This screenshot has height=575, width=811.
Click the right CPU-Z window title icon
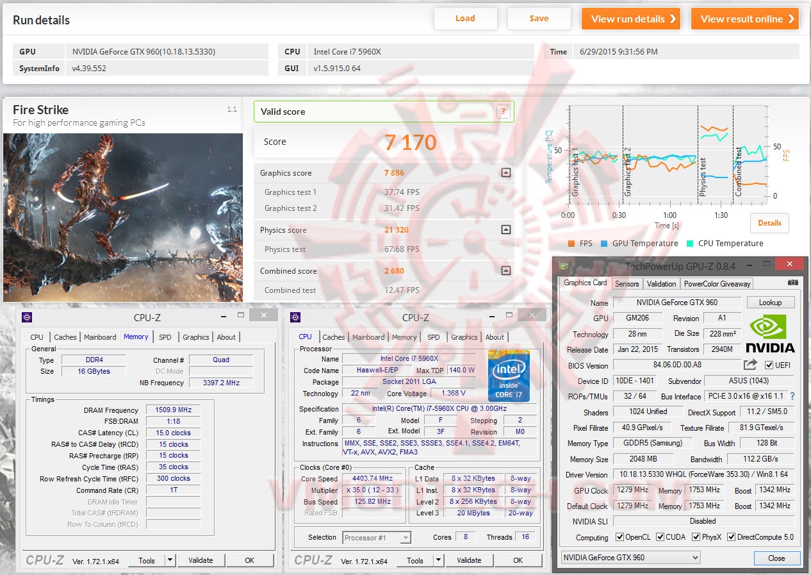click(295, 317)
